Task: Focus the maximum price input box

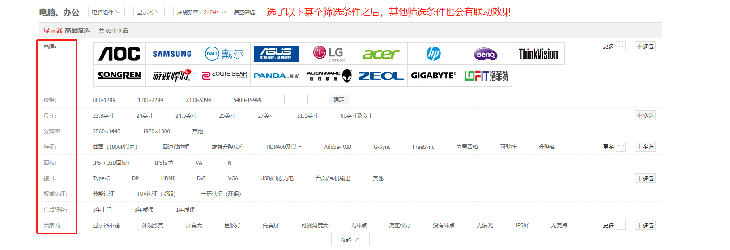Action: click(317, 99)
